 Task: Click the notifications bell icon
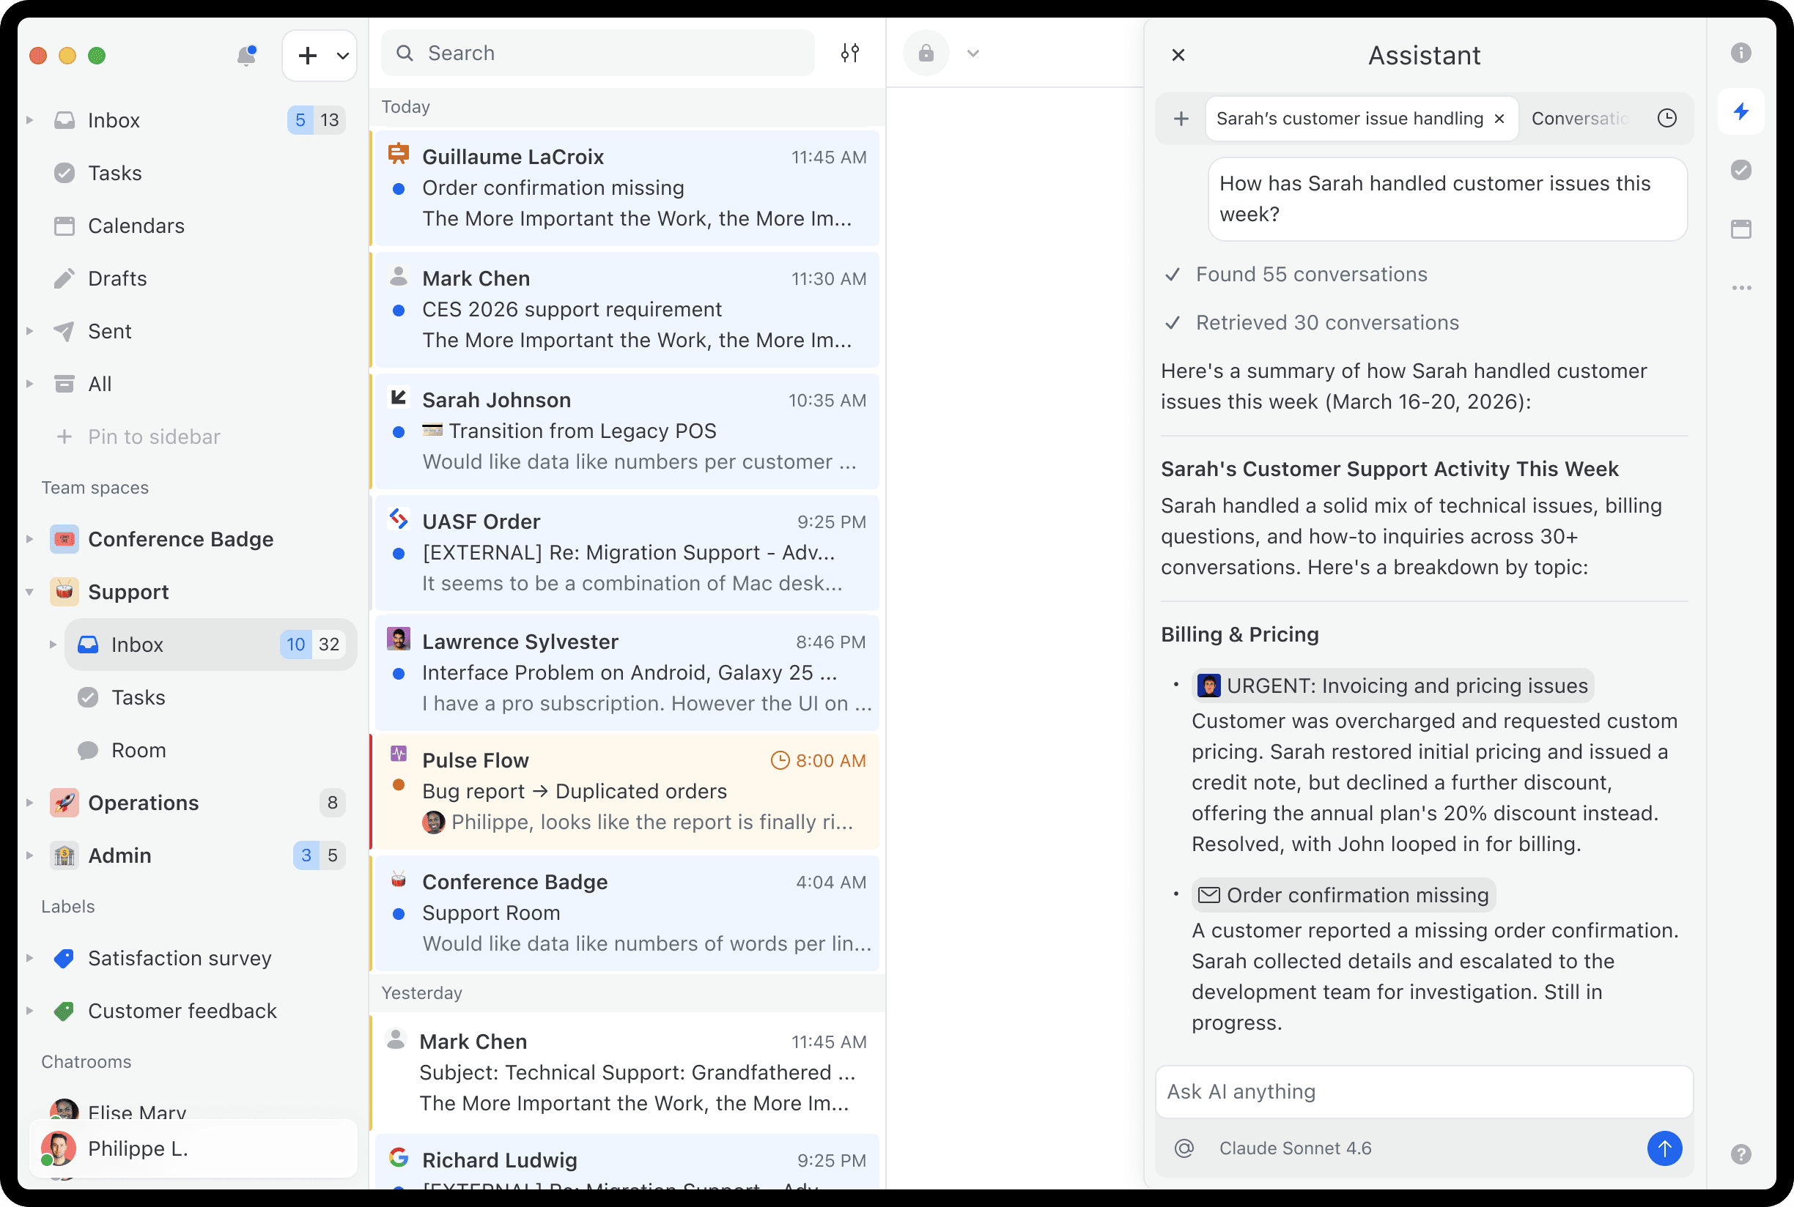click(246, 56)
